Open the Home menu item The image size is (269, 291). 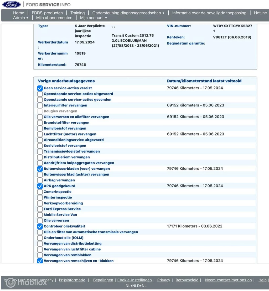pos(19,13)
